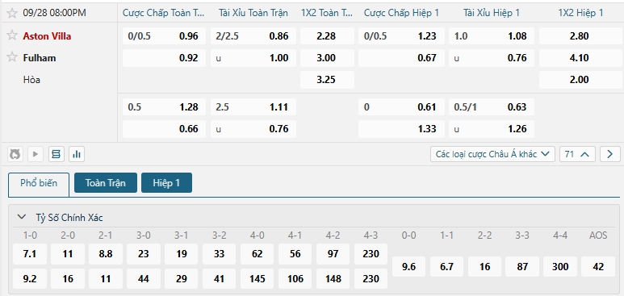Go to next with the right arrow icon
Image resolution: width=624 pixels, height=296 pixels.
point(610,154)
